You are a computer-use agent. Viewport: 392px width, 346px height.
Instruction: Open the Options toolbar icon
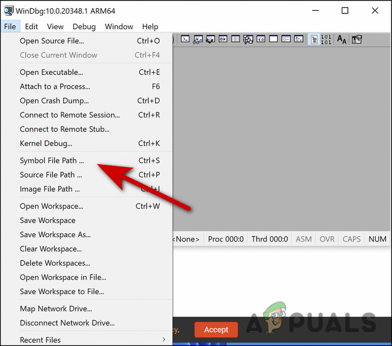coord(357,39)
